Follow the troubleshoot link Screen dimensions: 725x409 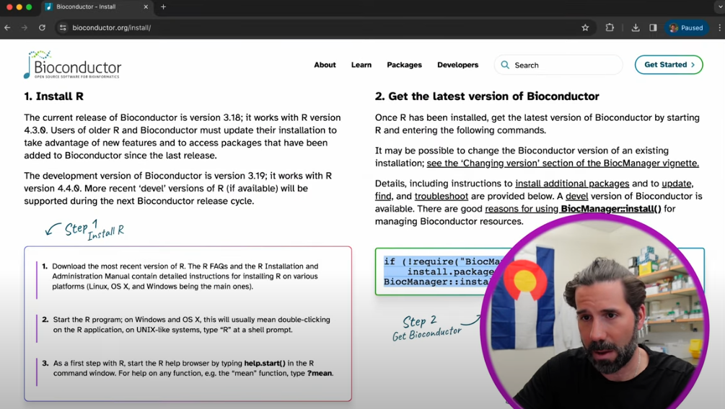[x=441, y=196]
